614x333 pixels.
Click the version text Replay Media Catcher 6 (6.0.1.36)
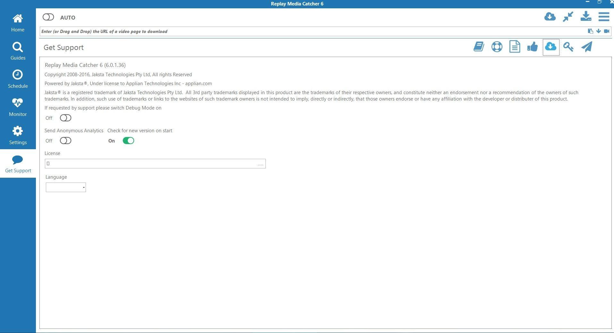pyautogui.click(x=85, y=65)
